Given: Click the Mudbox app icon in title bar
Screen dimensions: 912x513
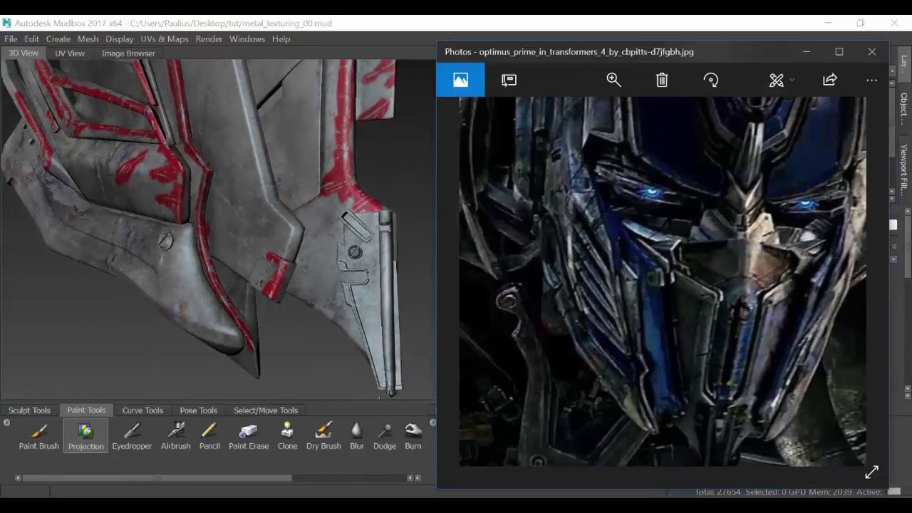Looking at the screenshot, I should coord(7,23).
